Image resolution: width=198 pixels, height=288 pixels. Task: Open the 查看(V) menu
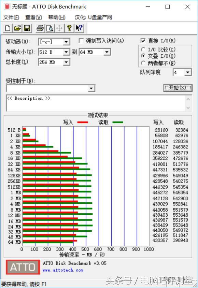(x=33, y=17)
